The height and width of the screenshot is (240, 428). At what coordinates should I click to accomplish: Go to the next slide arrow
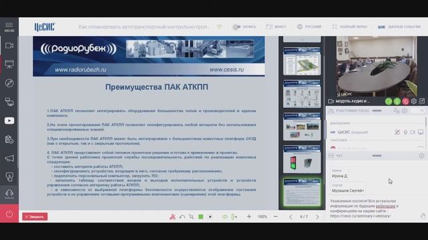coord(317,217)
